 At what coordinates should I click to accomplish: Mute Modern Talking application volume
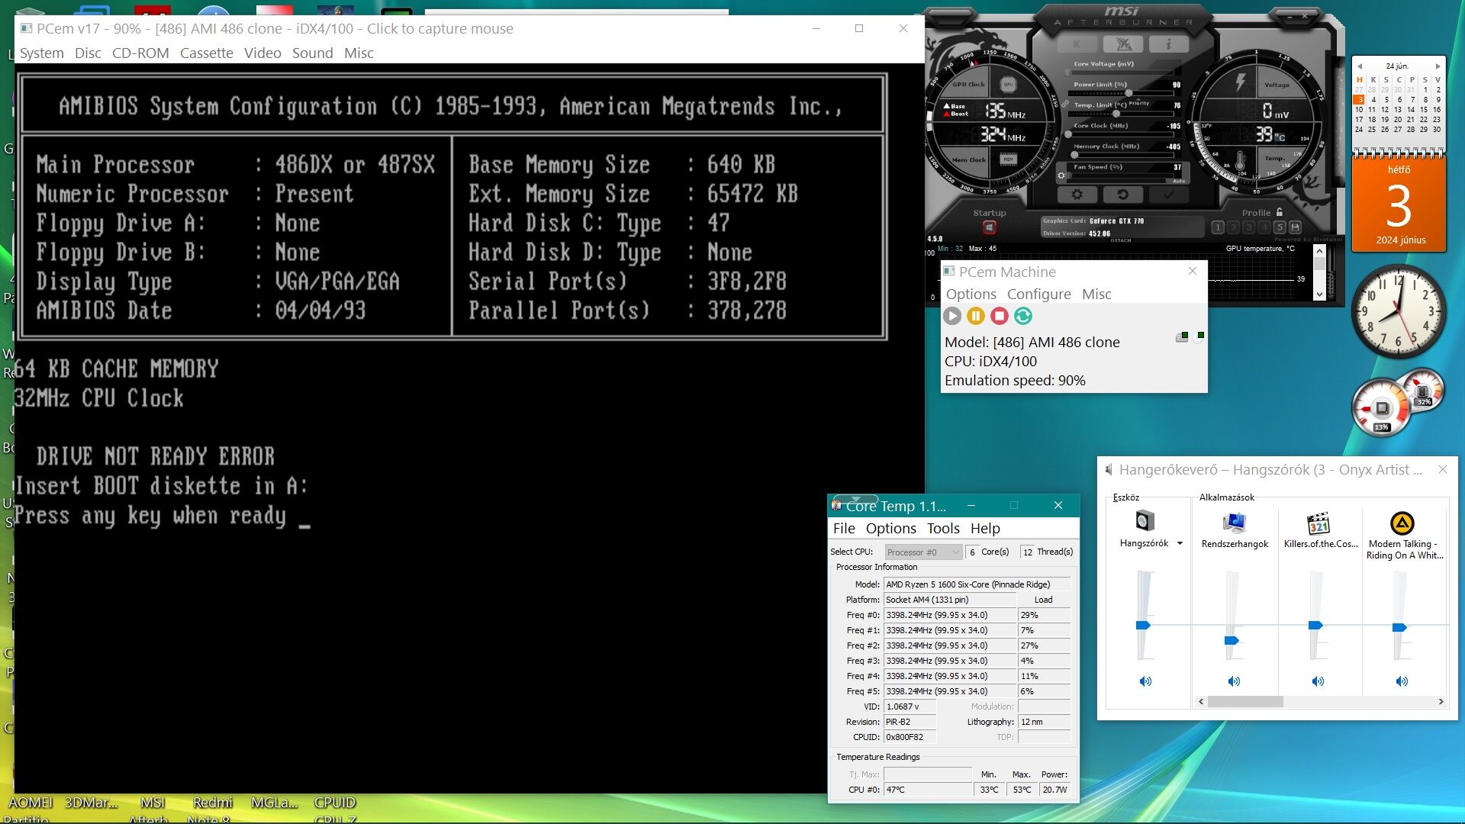[1402, 681]
